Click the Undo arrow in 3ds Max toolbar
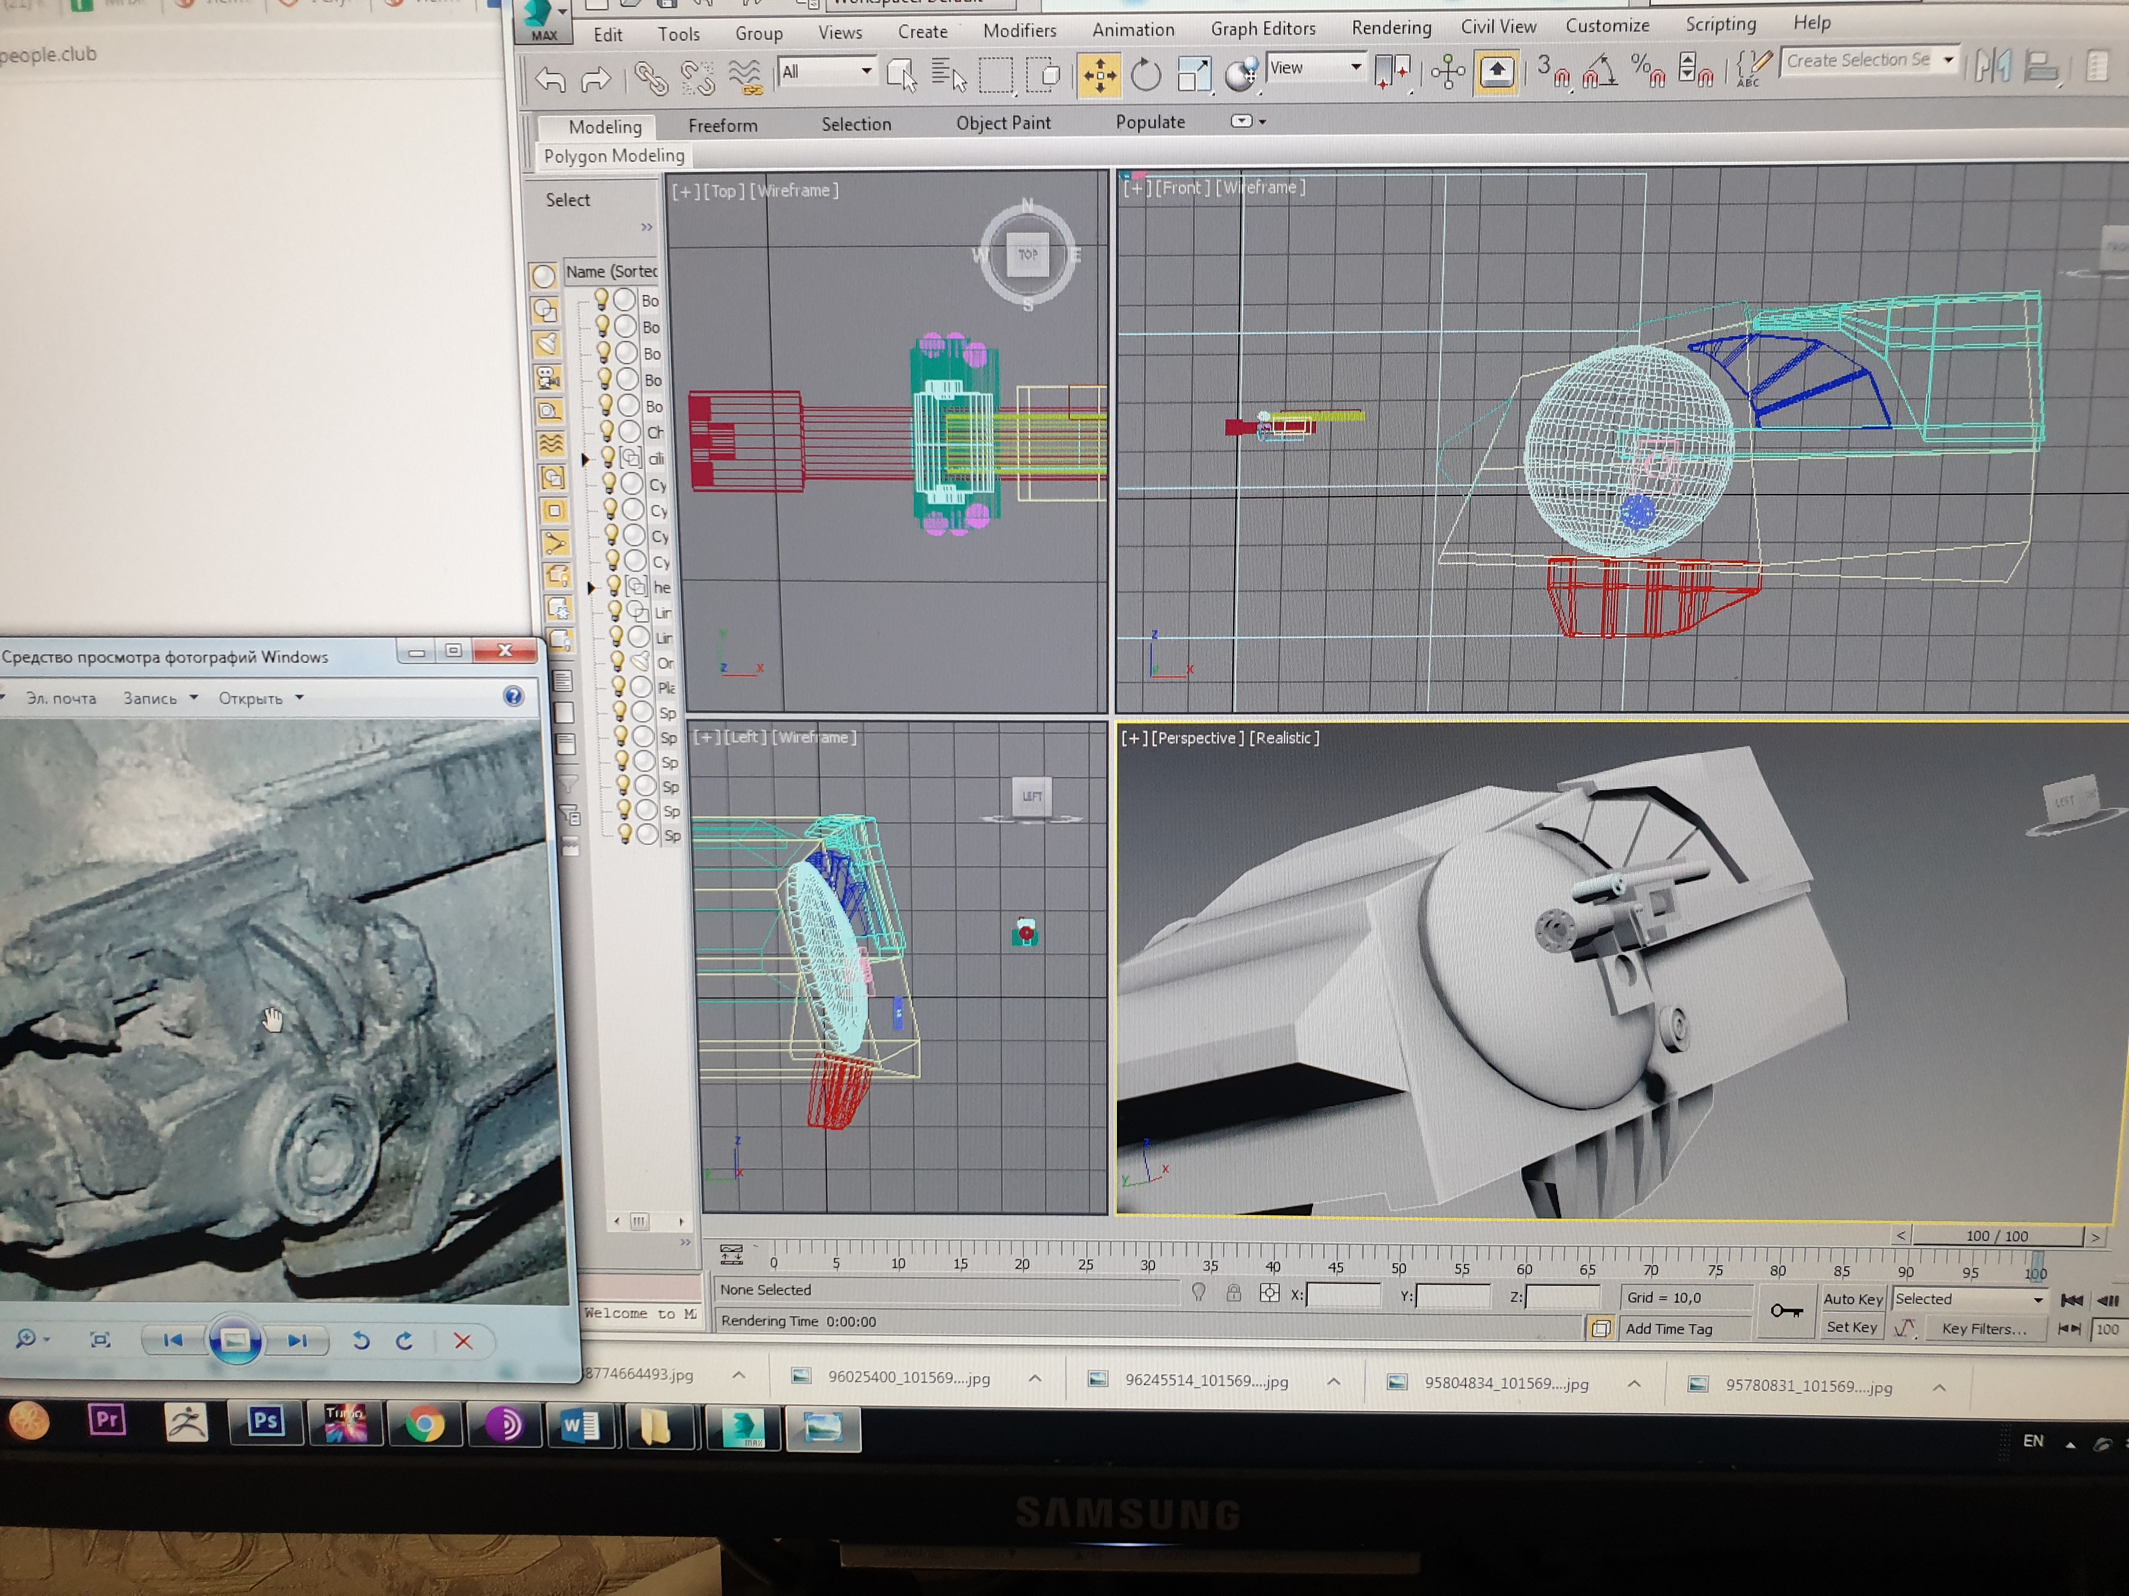This screenshot has width=2129, height=1596. [x=550, y=80]
